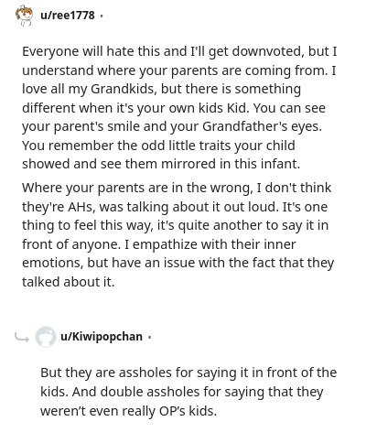Screen dimensions: 366x443
Task: Open the ree1778 Snoo avatar
Action: [24, 16]
